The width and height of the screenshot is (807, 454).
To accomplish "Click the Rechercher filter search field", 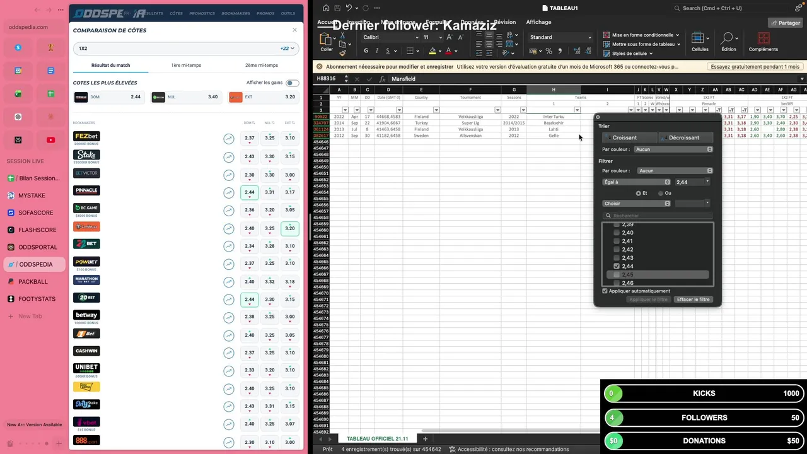I will pos(658,216).
